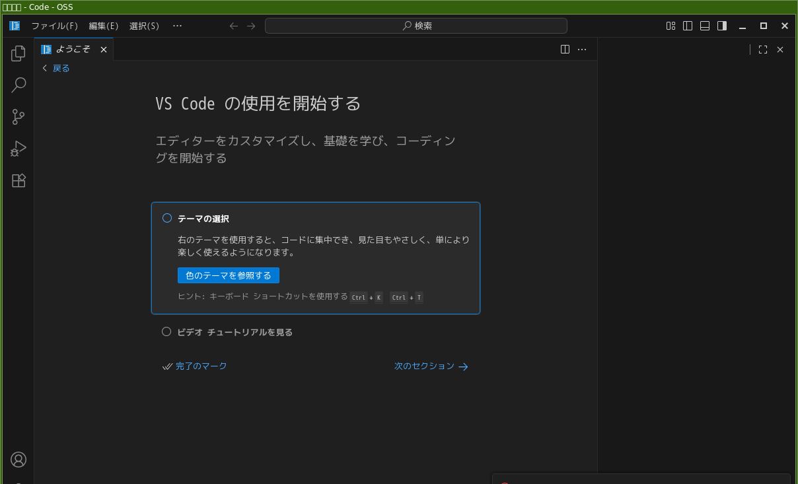This screenshot has height=484, width=798.
Task: Toggle the secondary side bar
Action: coord(722,26)
